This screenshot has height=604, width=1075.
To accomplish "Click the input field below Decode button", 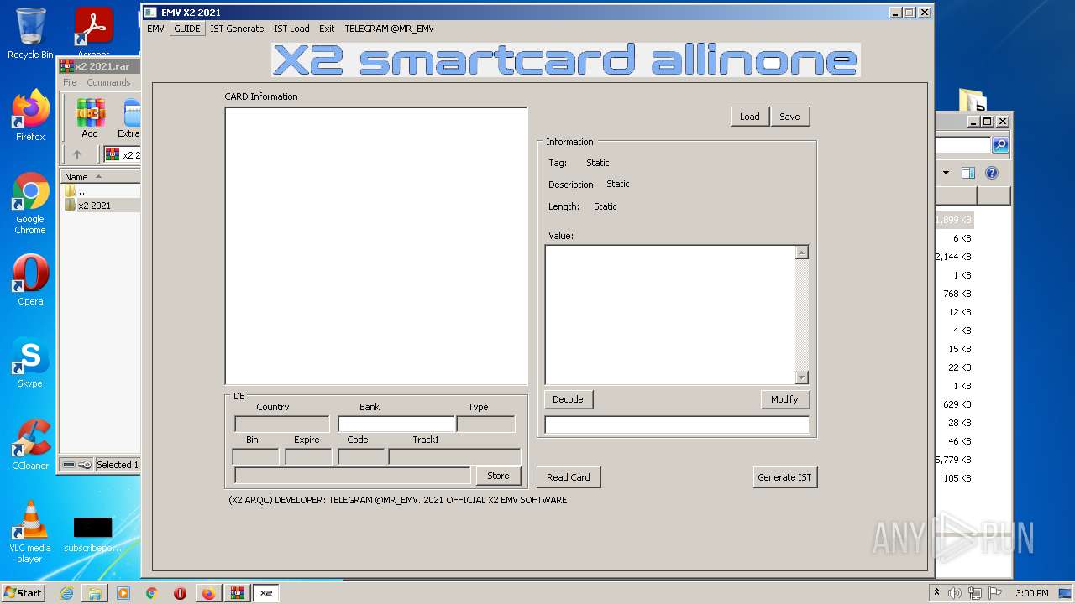I will [x=677, y=425].
